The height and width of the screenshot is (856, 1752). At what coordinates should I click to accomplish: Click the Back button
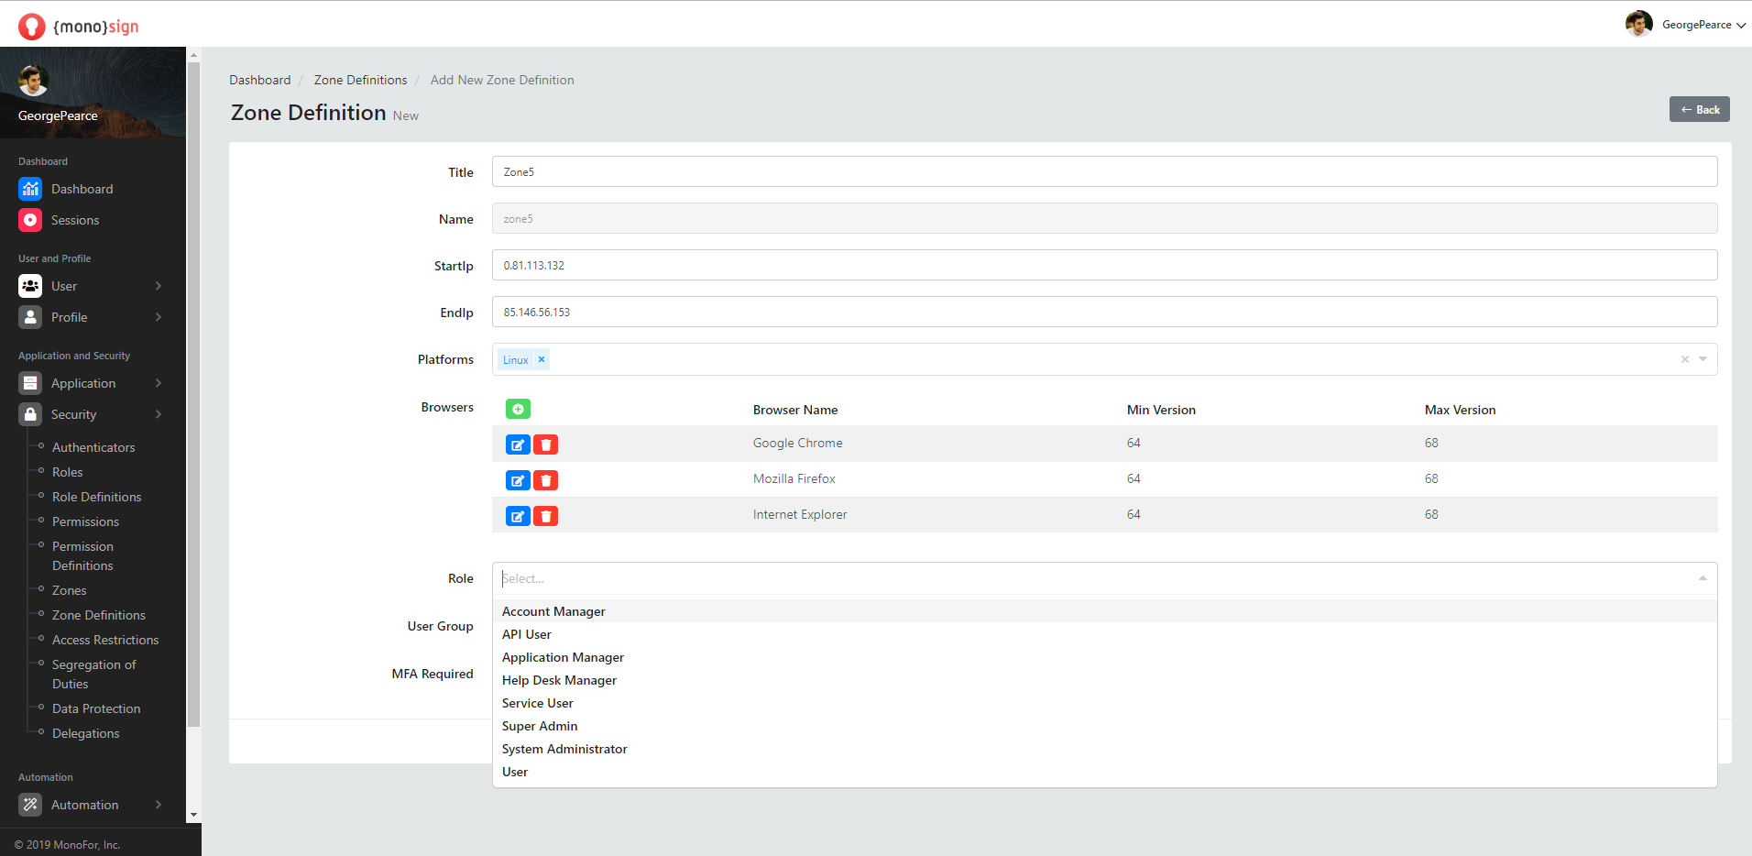click(1699, 109)
